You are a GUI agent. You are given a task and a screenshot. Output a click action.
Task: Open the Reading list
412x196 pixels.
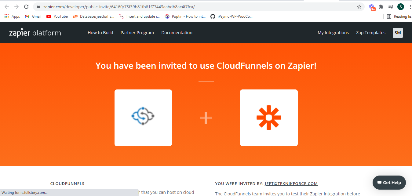[399, 16]
